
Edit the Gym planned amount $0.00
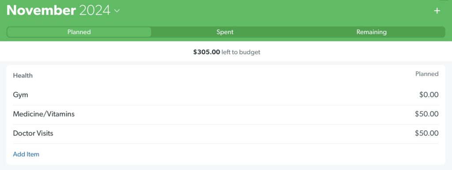pos(429,95)
